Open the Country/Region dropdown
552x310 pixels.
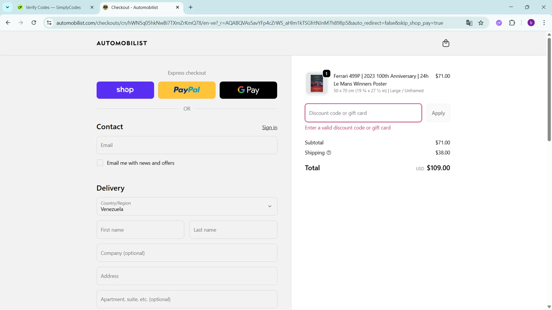tap(187, 206)
